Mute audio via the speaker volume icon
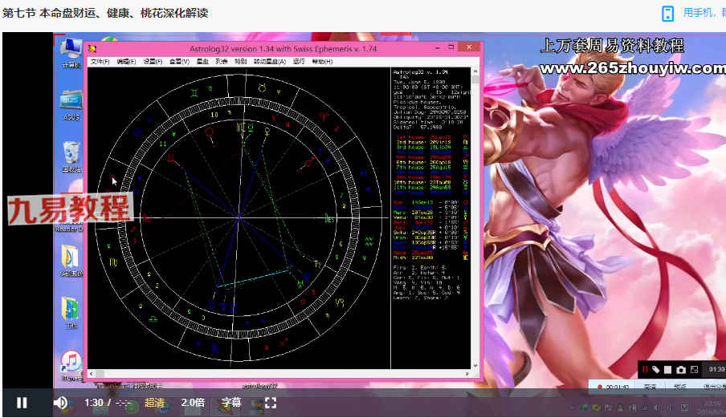Image resolution: width=726 pixels, height=418 pixels. pos(59,403)
